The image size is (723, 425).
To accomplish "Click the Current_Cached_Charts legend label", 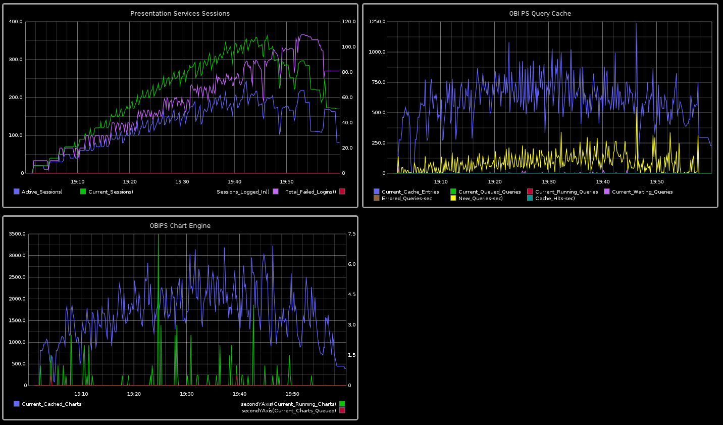I will (x=51, y=404).
